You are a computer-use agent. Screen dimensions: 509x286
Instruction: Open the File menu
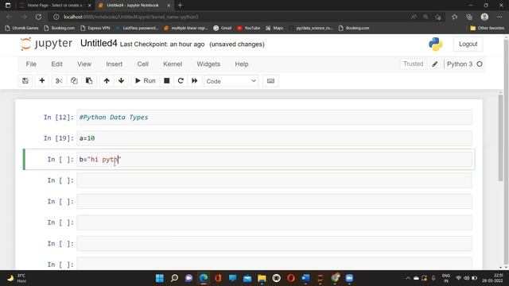coord(31,64)
